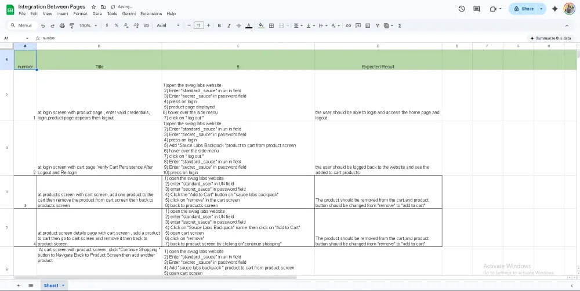This screenshot has width=580, height=291.
Task: Toggle italic formatting
Action: coord(229,26)
